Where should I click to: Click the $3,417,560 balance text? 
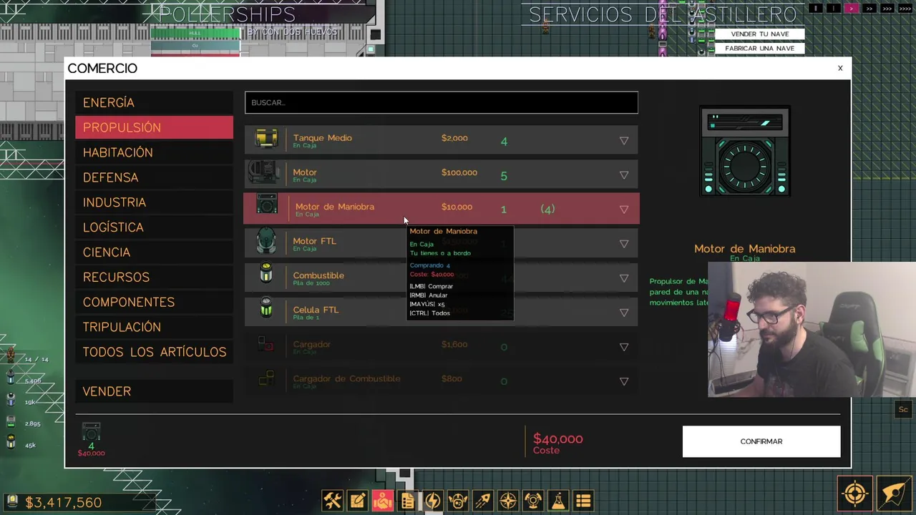[64, 503]
